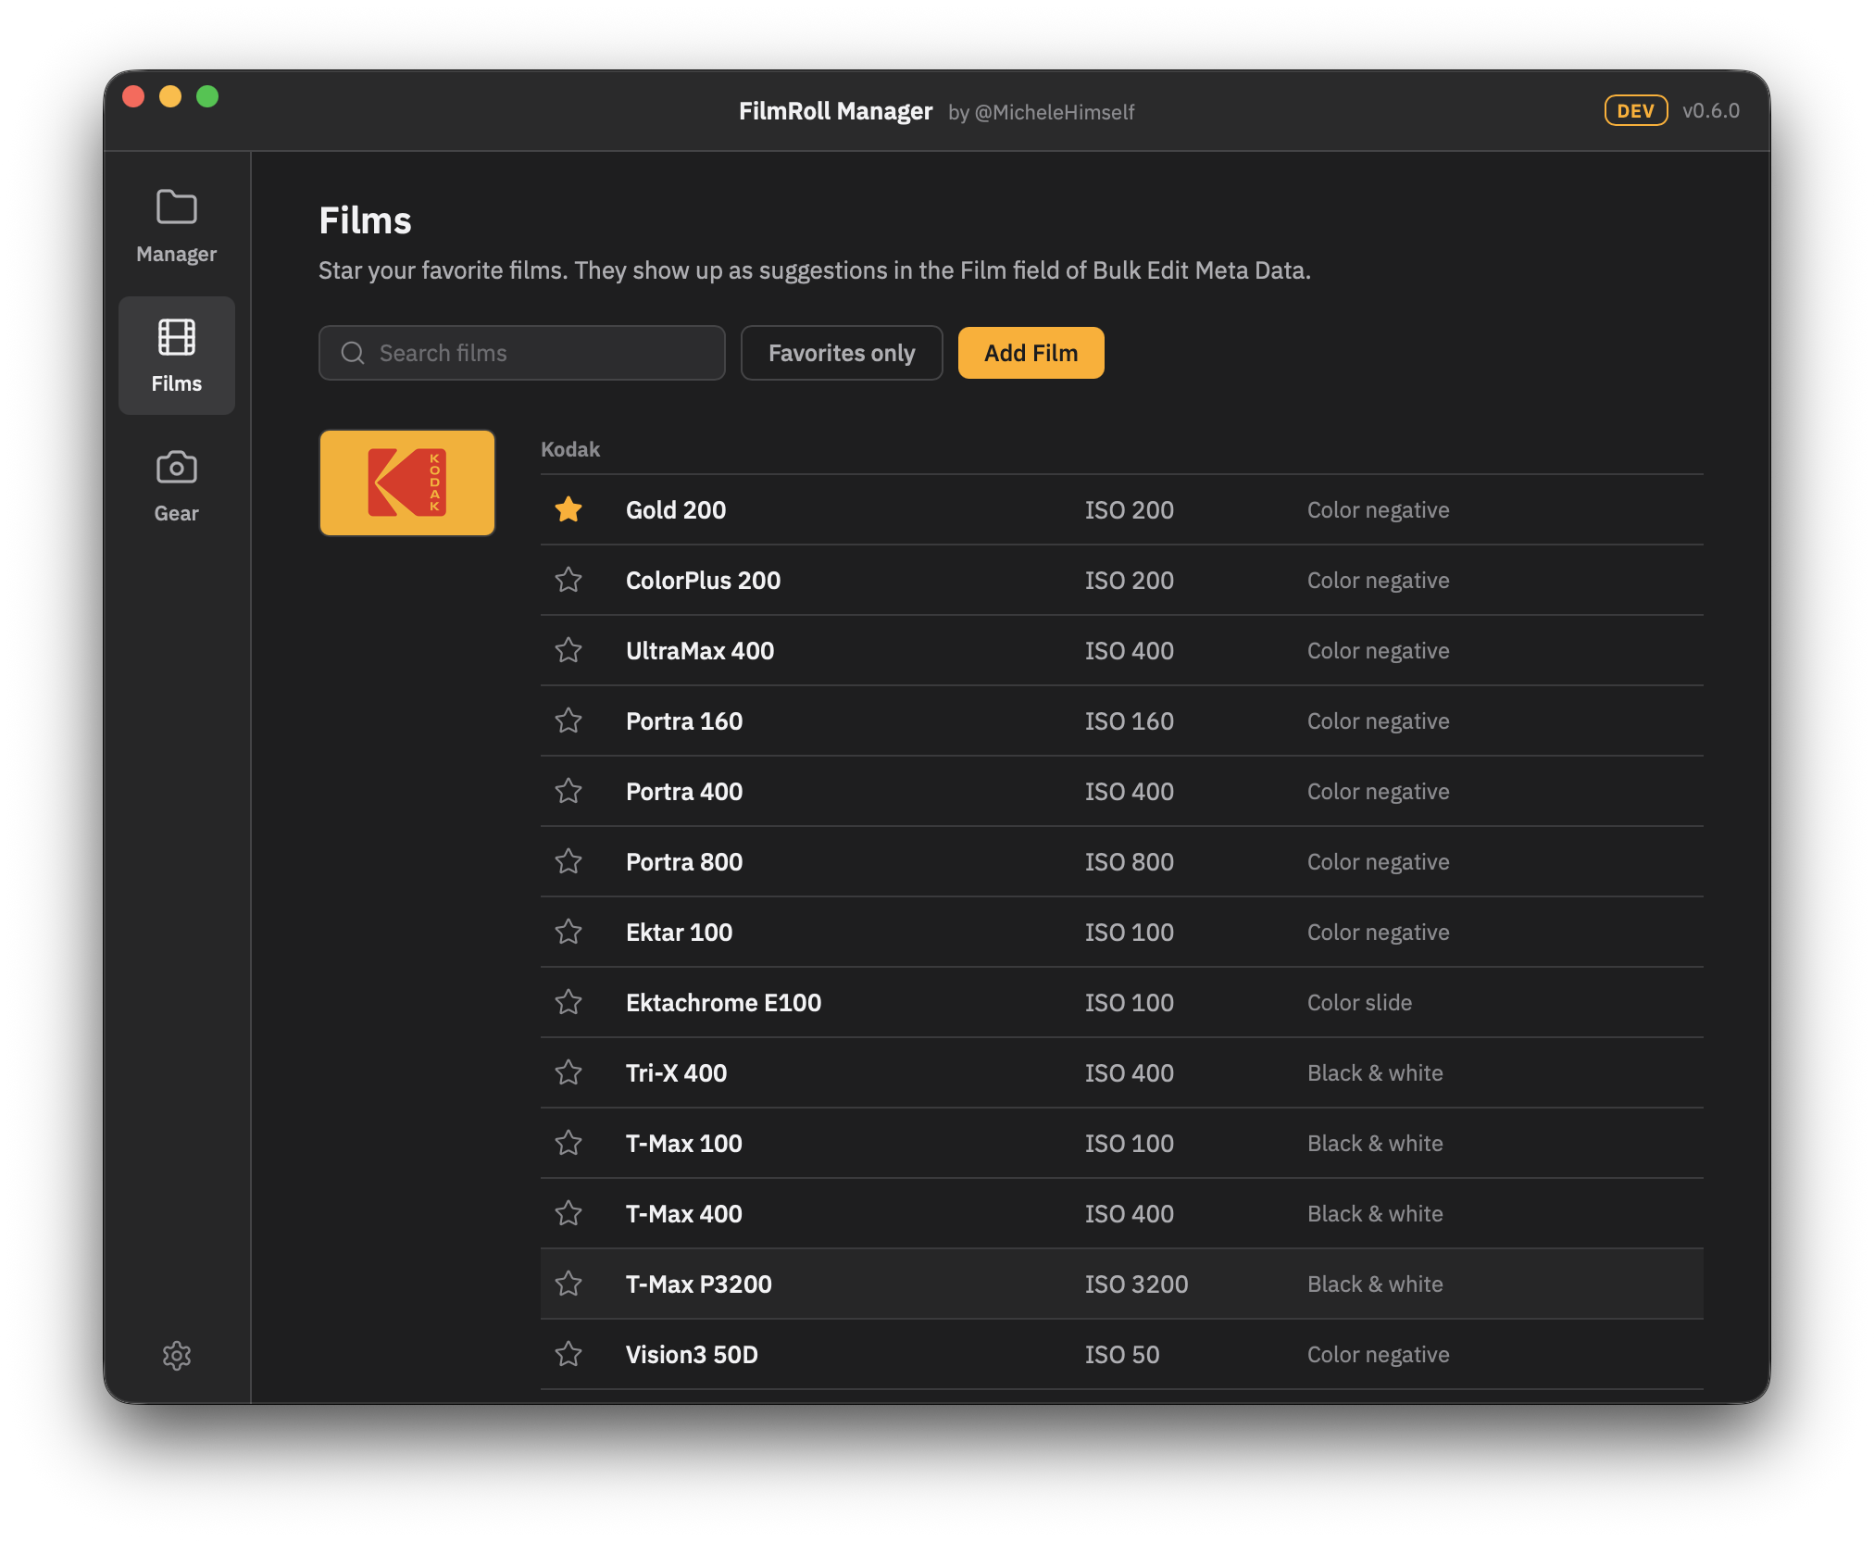Click the v0.6.0 version label
Screen dimensions: 1874x1541
tap(1710, 111)
